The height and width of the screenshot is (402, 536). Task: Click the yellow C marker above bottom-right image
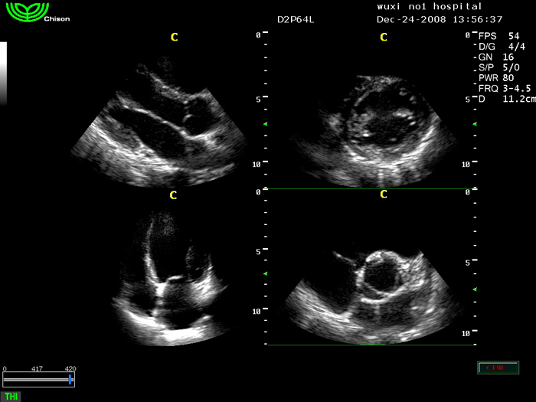[384, 194]
